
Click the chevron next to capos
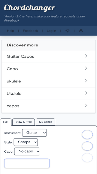(86, 105)
